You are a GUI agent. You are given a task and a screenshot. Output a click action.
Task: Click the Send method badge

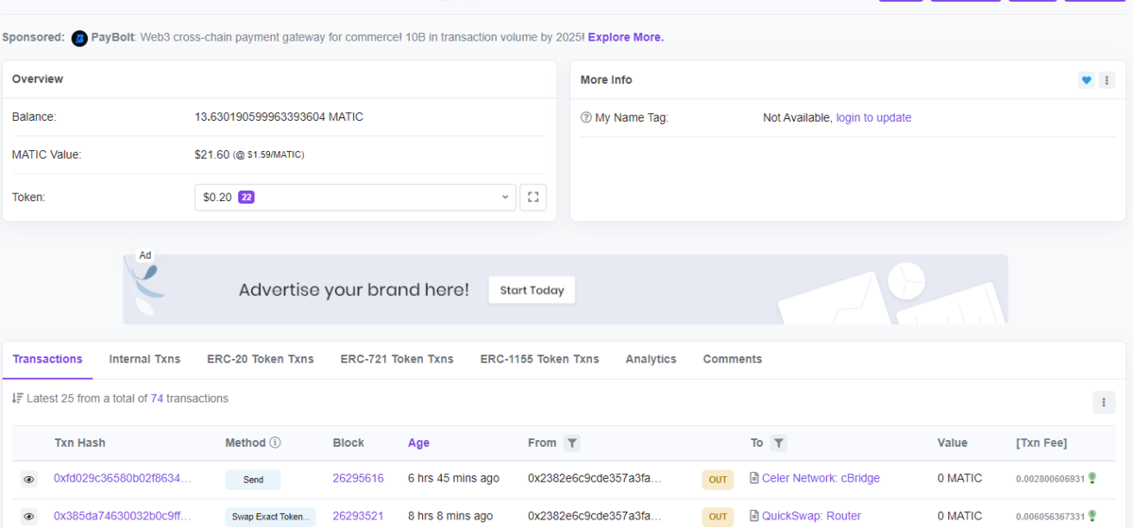(253, 480)
